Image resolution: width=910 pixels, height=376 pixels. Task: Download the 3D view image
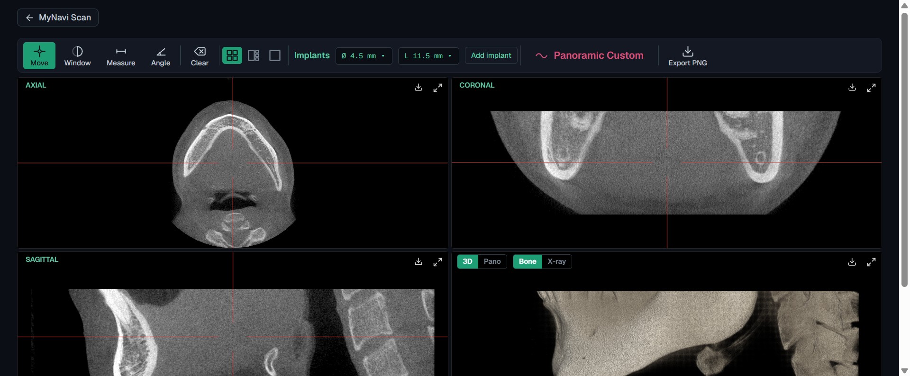point(852,262)
